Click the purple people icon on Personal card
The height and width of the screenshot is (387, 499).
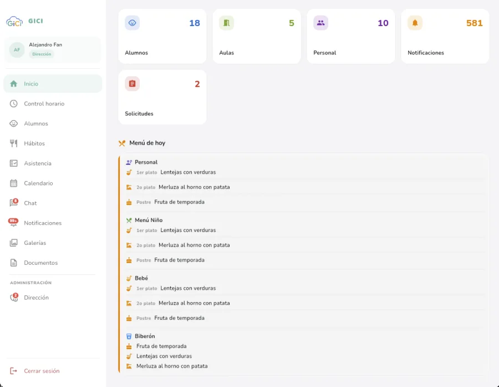321,23
